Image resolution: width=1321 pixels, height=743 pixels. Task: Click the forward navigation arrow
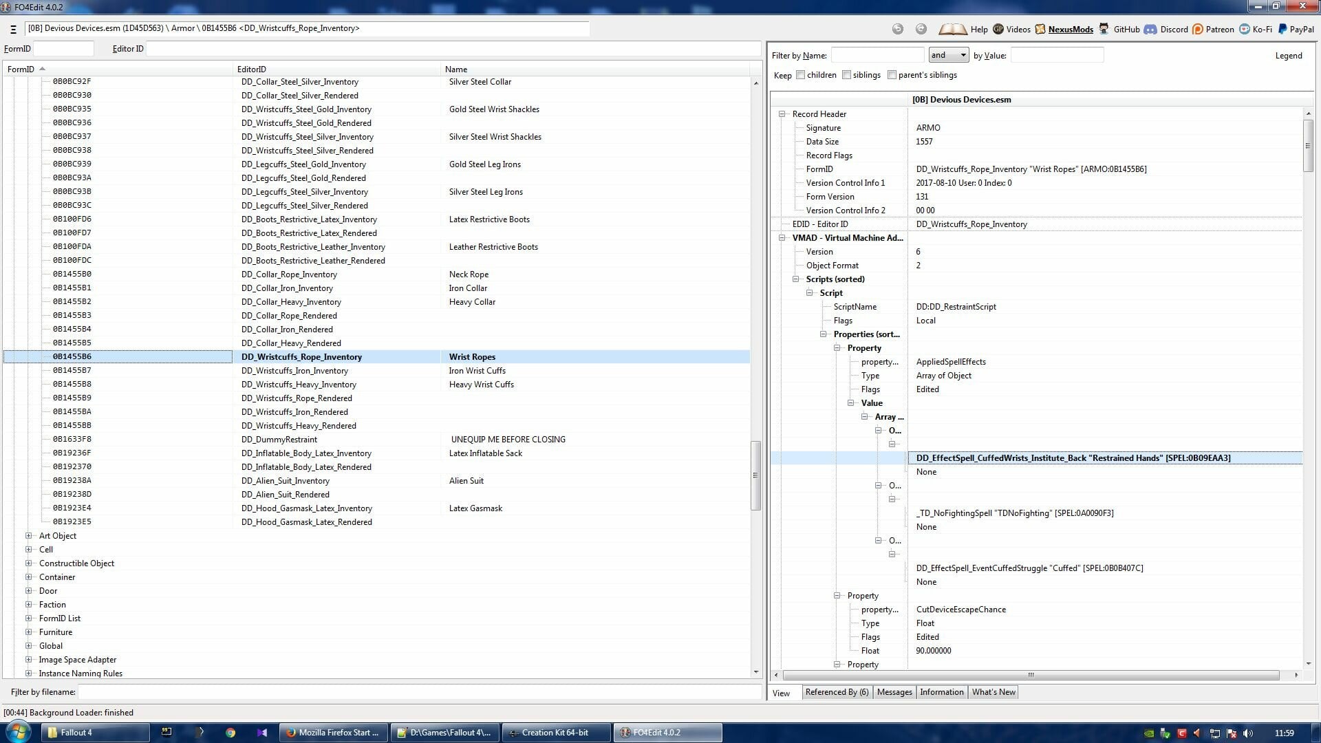921,29
